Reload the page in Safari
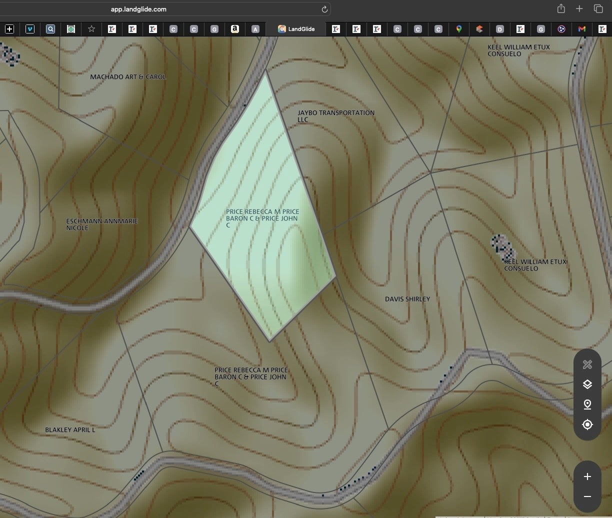 click(324, 9)
